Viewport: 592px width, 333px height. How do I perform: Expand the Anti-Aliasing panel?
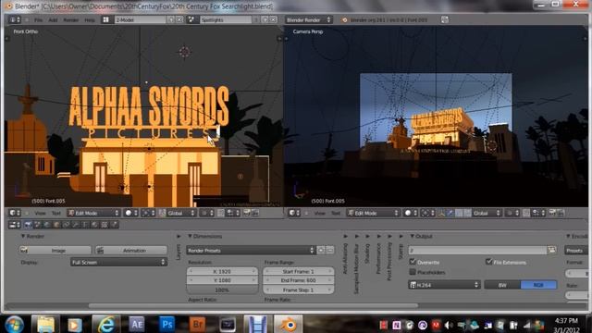[x=345, y=237]
